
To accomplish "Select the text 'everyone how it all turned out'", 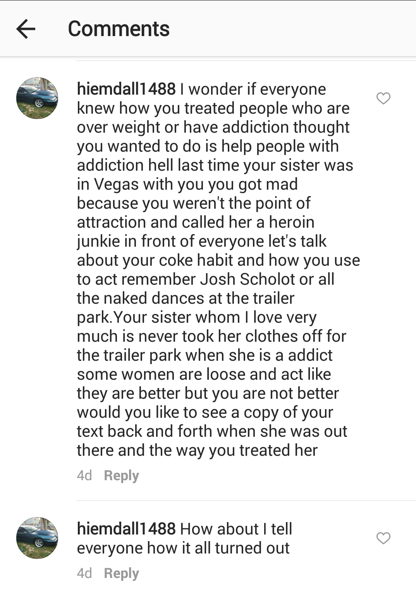I will point(183,548).
